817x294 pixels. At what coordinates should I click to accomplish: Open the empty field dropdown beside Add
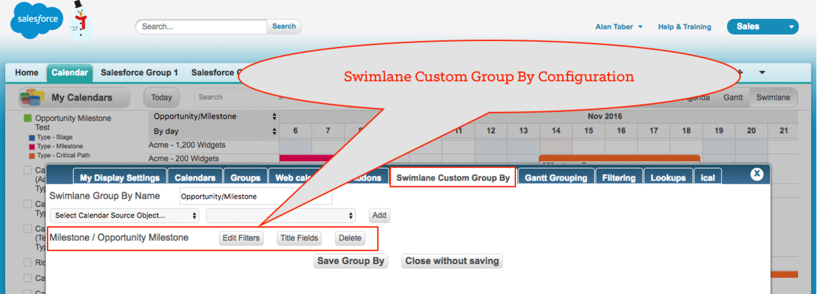[x=281, y=215]
